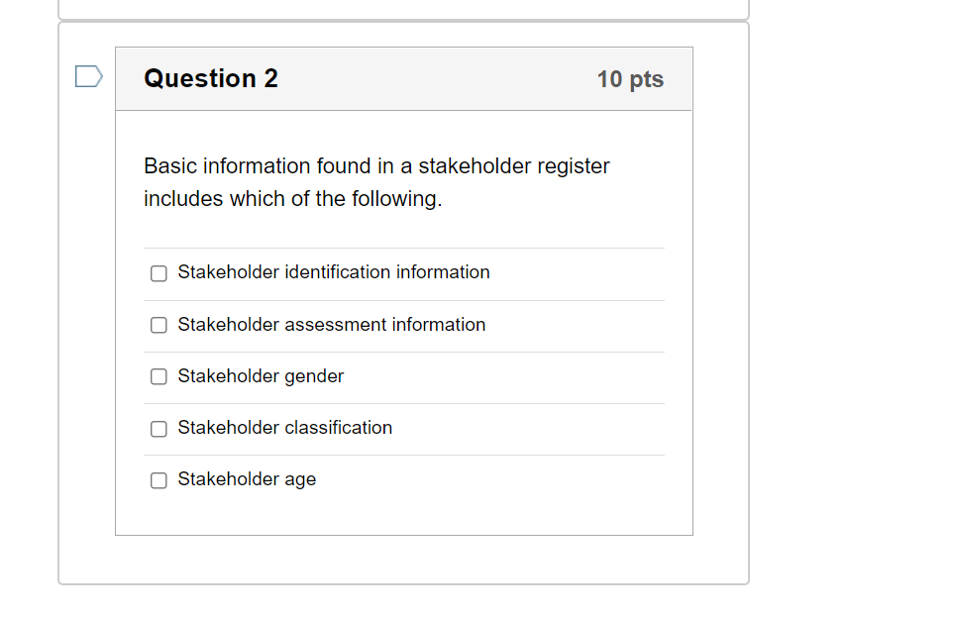Check the Stakeholder age option
The image size is (953, 619).
pos(159,479)
